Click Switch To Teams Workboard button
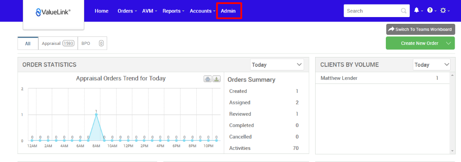Viewport: 461px width, 162px height. 420,29
